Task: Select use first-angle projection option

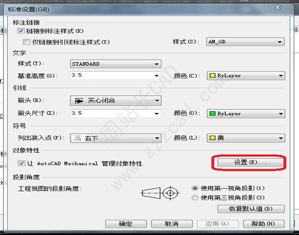Action: (195, 188)
